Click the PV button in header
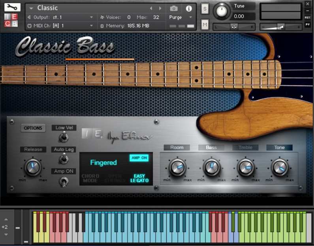314x246 pixels. (x=307, y=24)
